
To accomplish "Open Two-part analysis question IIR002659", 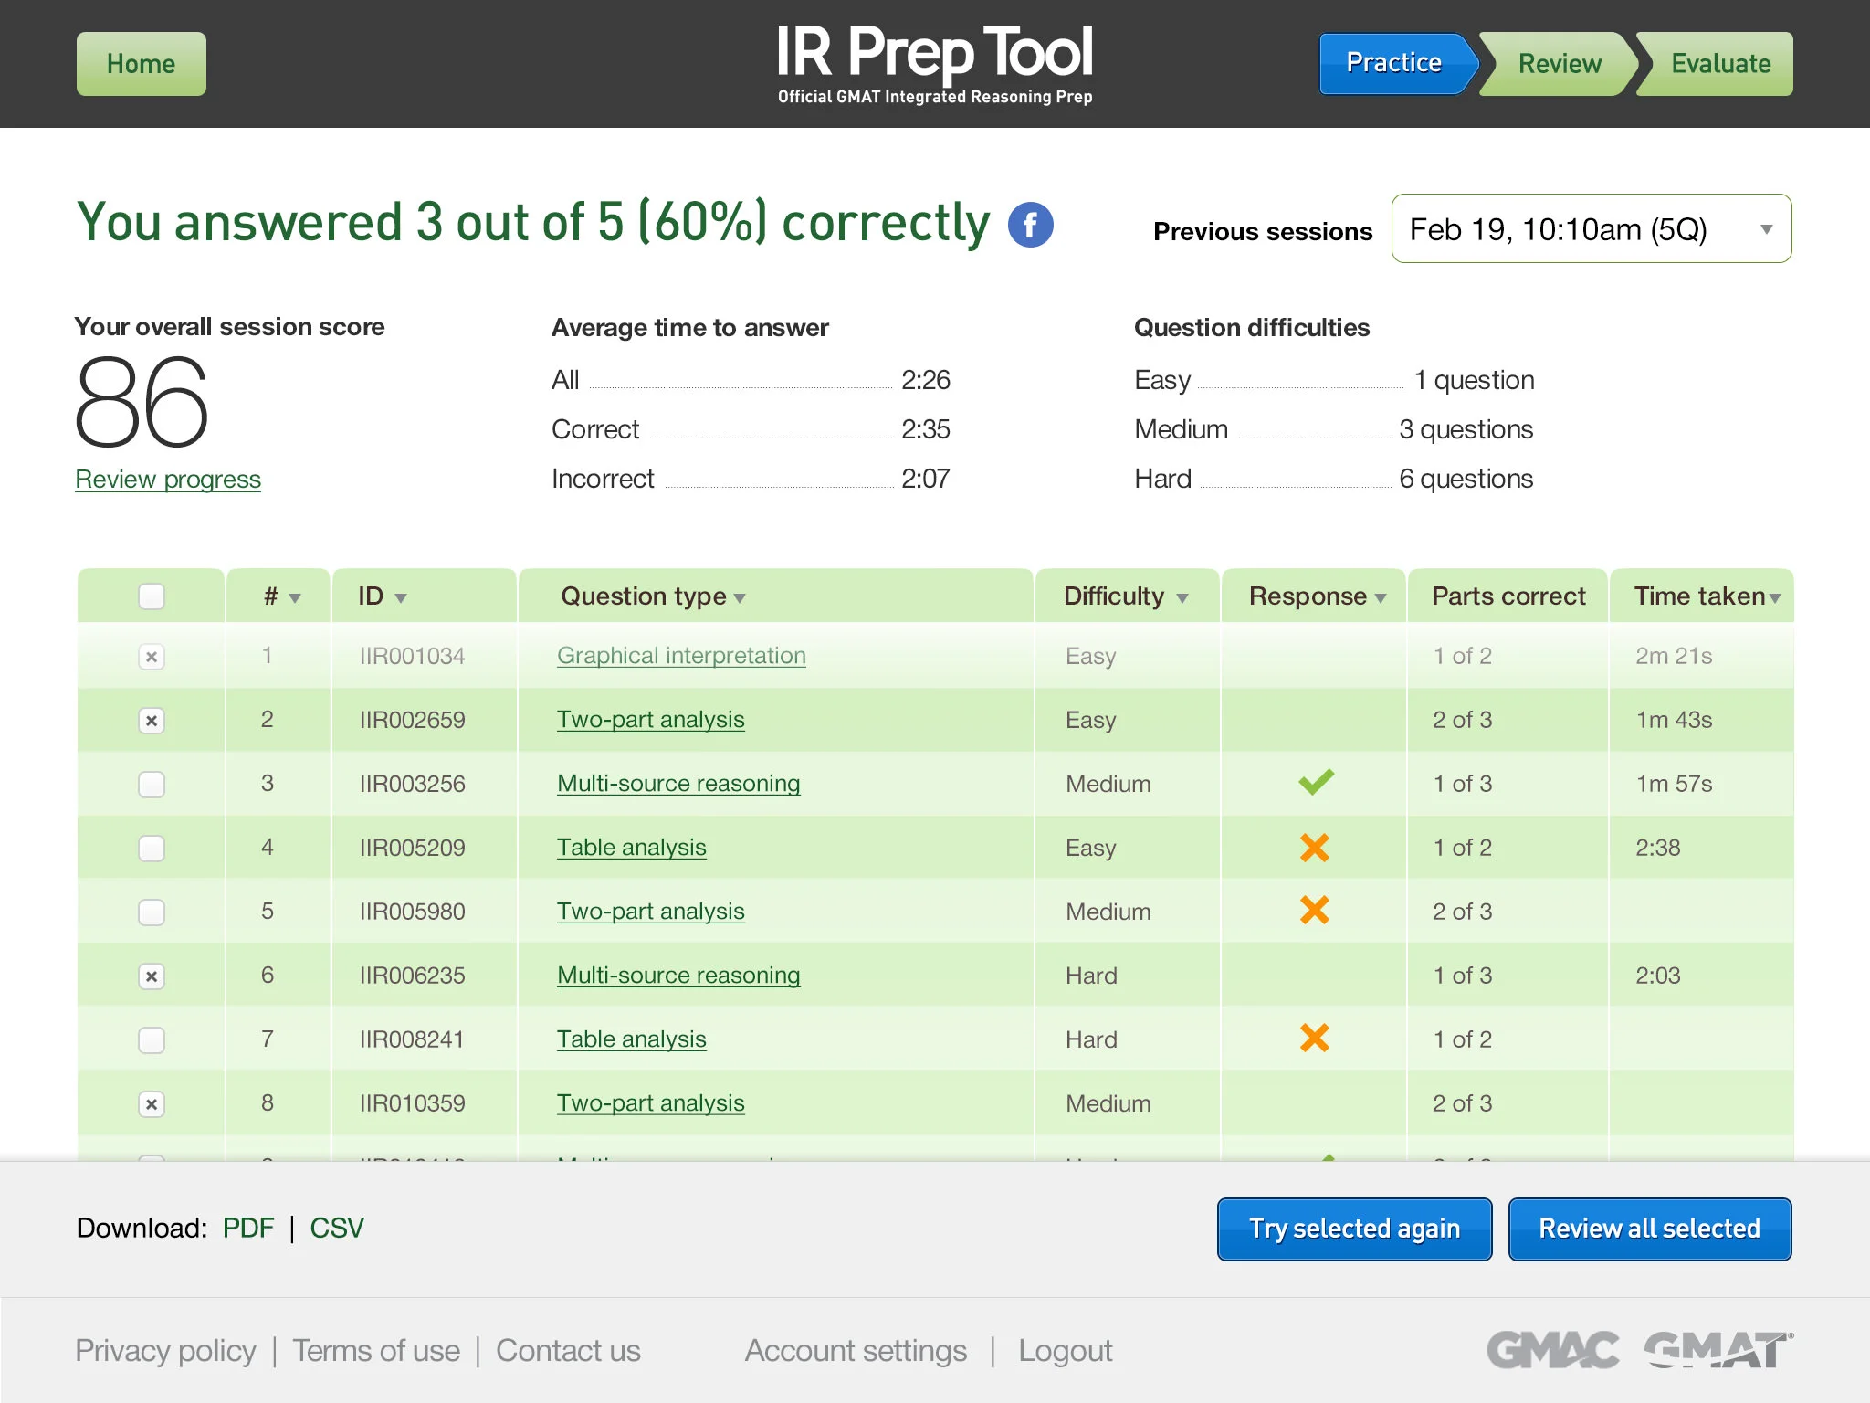I will [x=650, y=720].
